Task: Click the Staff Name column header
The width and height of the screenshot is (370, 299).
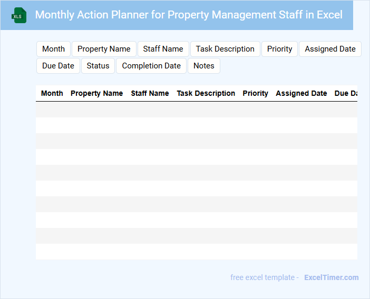Action: [x=150, y=93]
